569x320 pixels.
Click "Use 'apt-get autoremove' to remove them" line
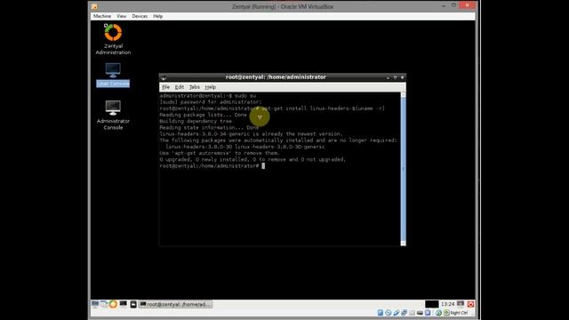tap(220, 153)
